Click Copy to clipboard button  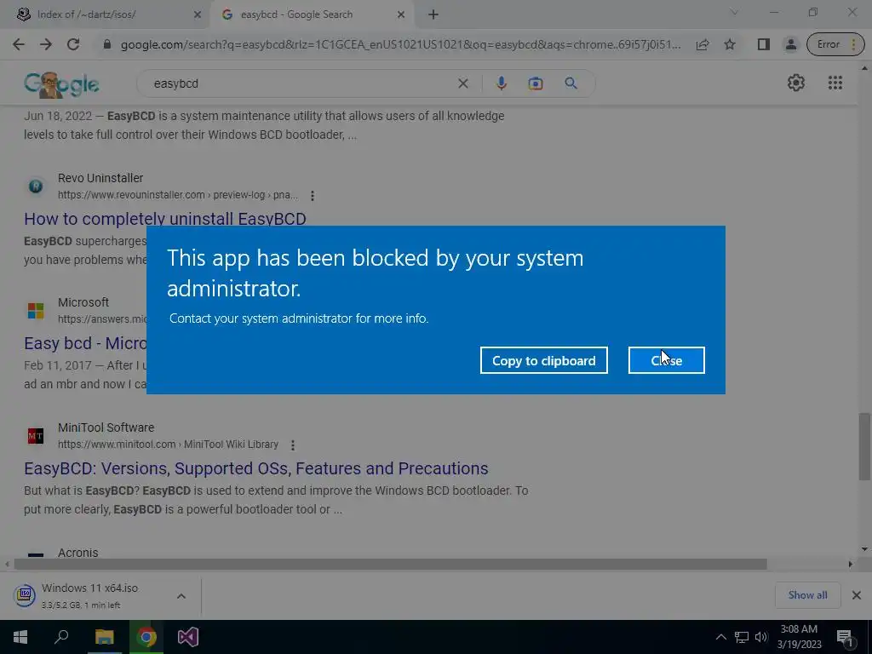(x=544, y=360)
